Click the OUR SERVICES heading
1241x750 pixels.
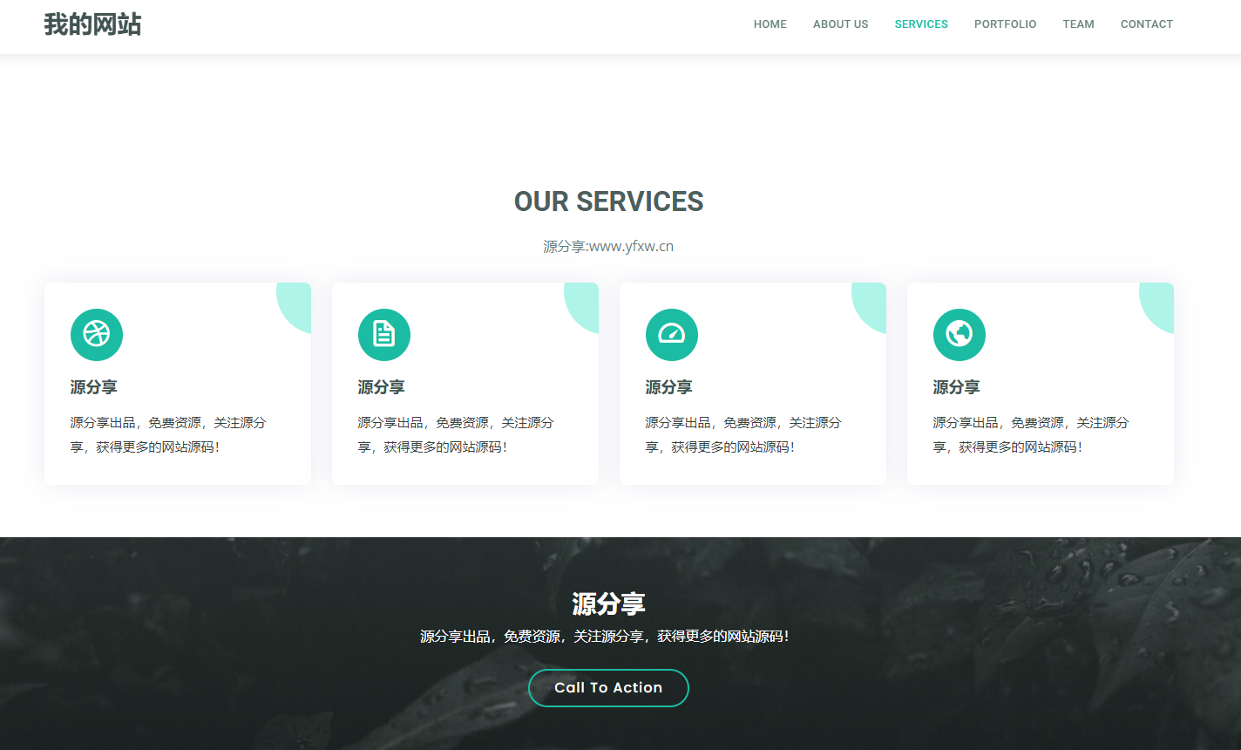(x=608, y=201)
